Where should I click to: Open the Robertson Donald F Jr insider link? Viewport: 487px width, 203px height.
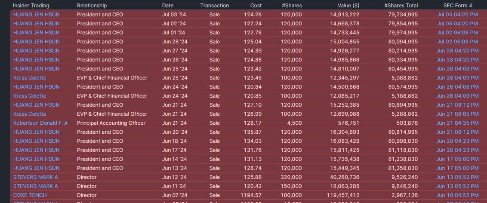[40, 123]
